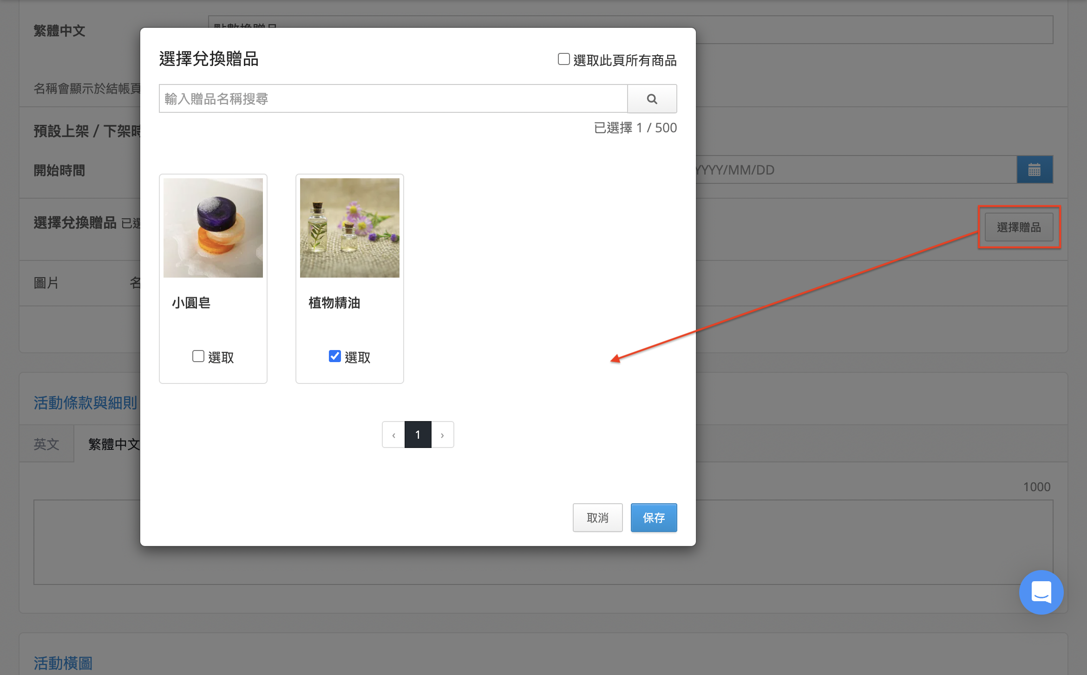Open the 小圓皂 product image
The height and width of the screenshot is (675, 1087).
tap(213, 228)
